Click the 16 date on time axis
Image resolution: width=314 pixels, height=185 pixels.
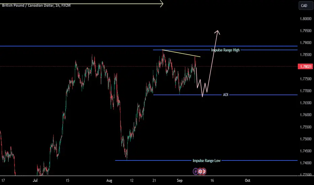click(x=212, y=180)
